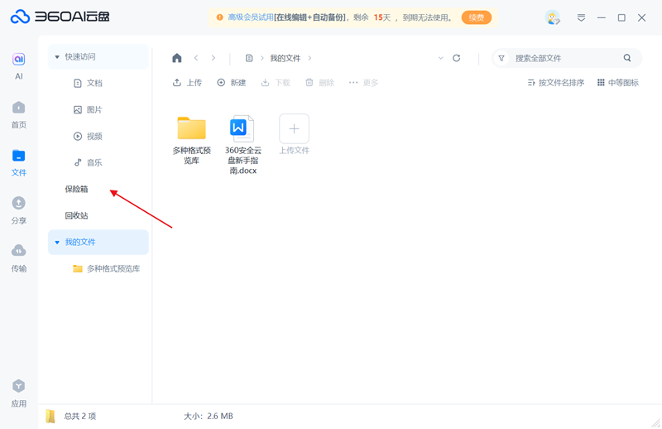Go to 首页 home section
The image size is (662, 429).
pos(18,113)
